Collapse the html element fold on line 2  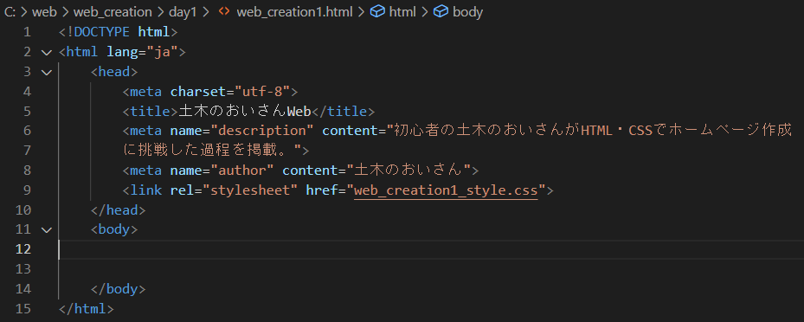[47, 52]
